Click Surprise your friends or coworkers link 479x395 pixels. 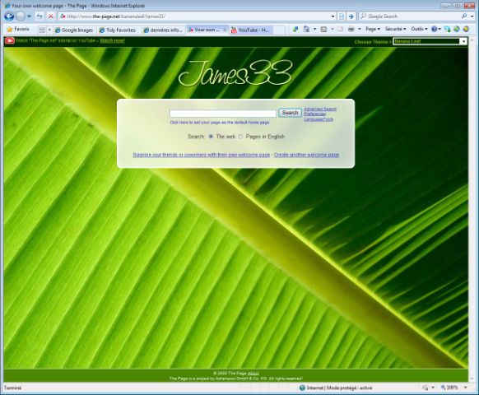202,155
